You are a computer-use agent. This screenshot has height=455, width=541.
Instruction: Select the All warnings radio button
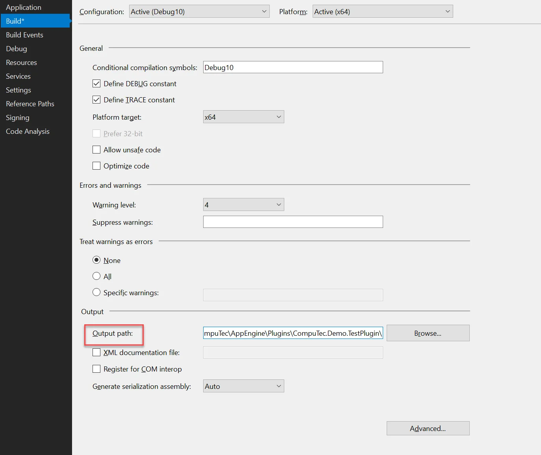tap(96, 276)
